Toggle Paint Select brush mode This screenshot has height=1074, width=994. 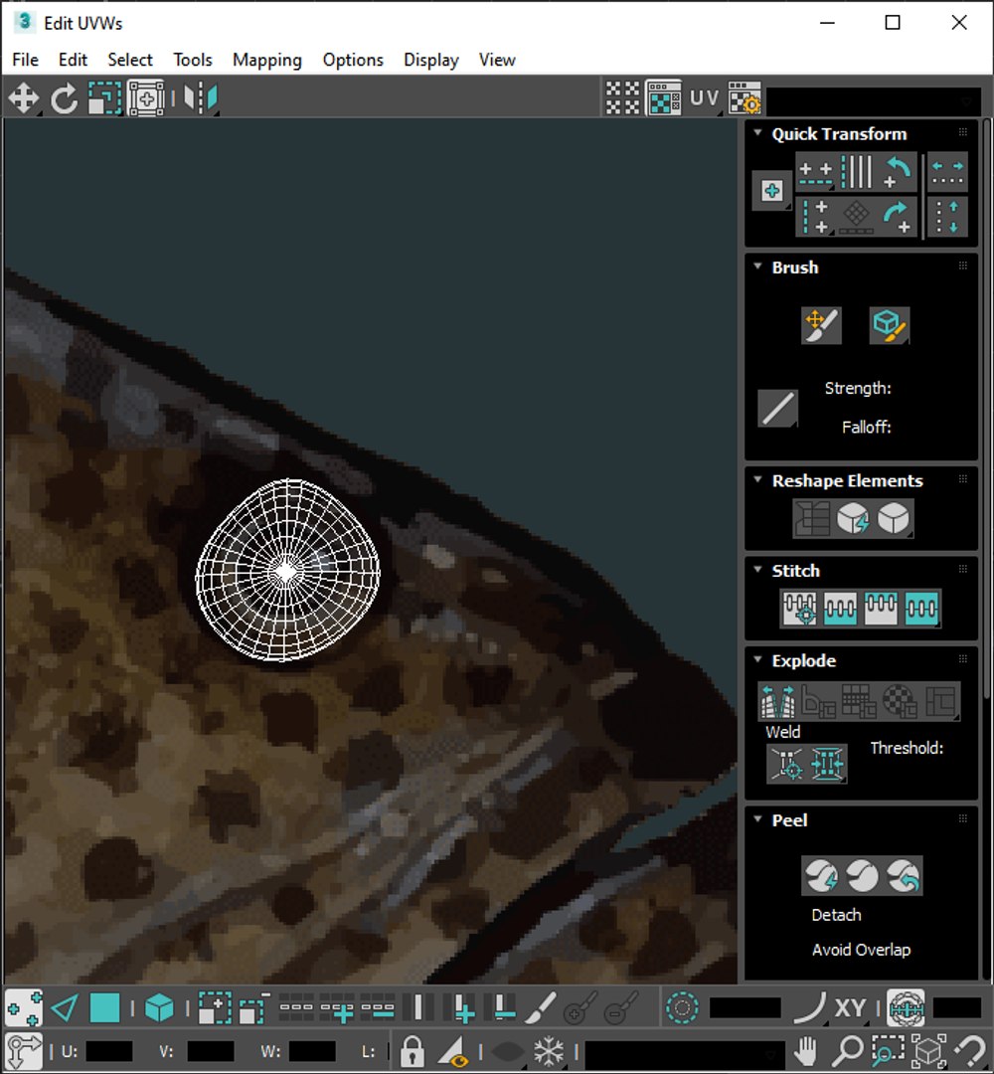tap(541, 1008)
